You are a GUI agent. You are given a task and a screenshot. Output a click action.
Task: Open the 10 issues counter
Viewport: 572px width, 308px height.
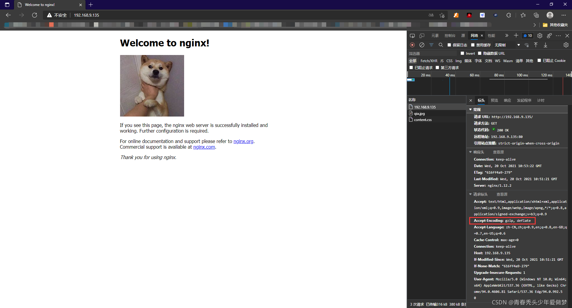pos(528,36)
